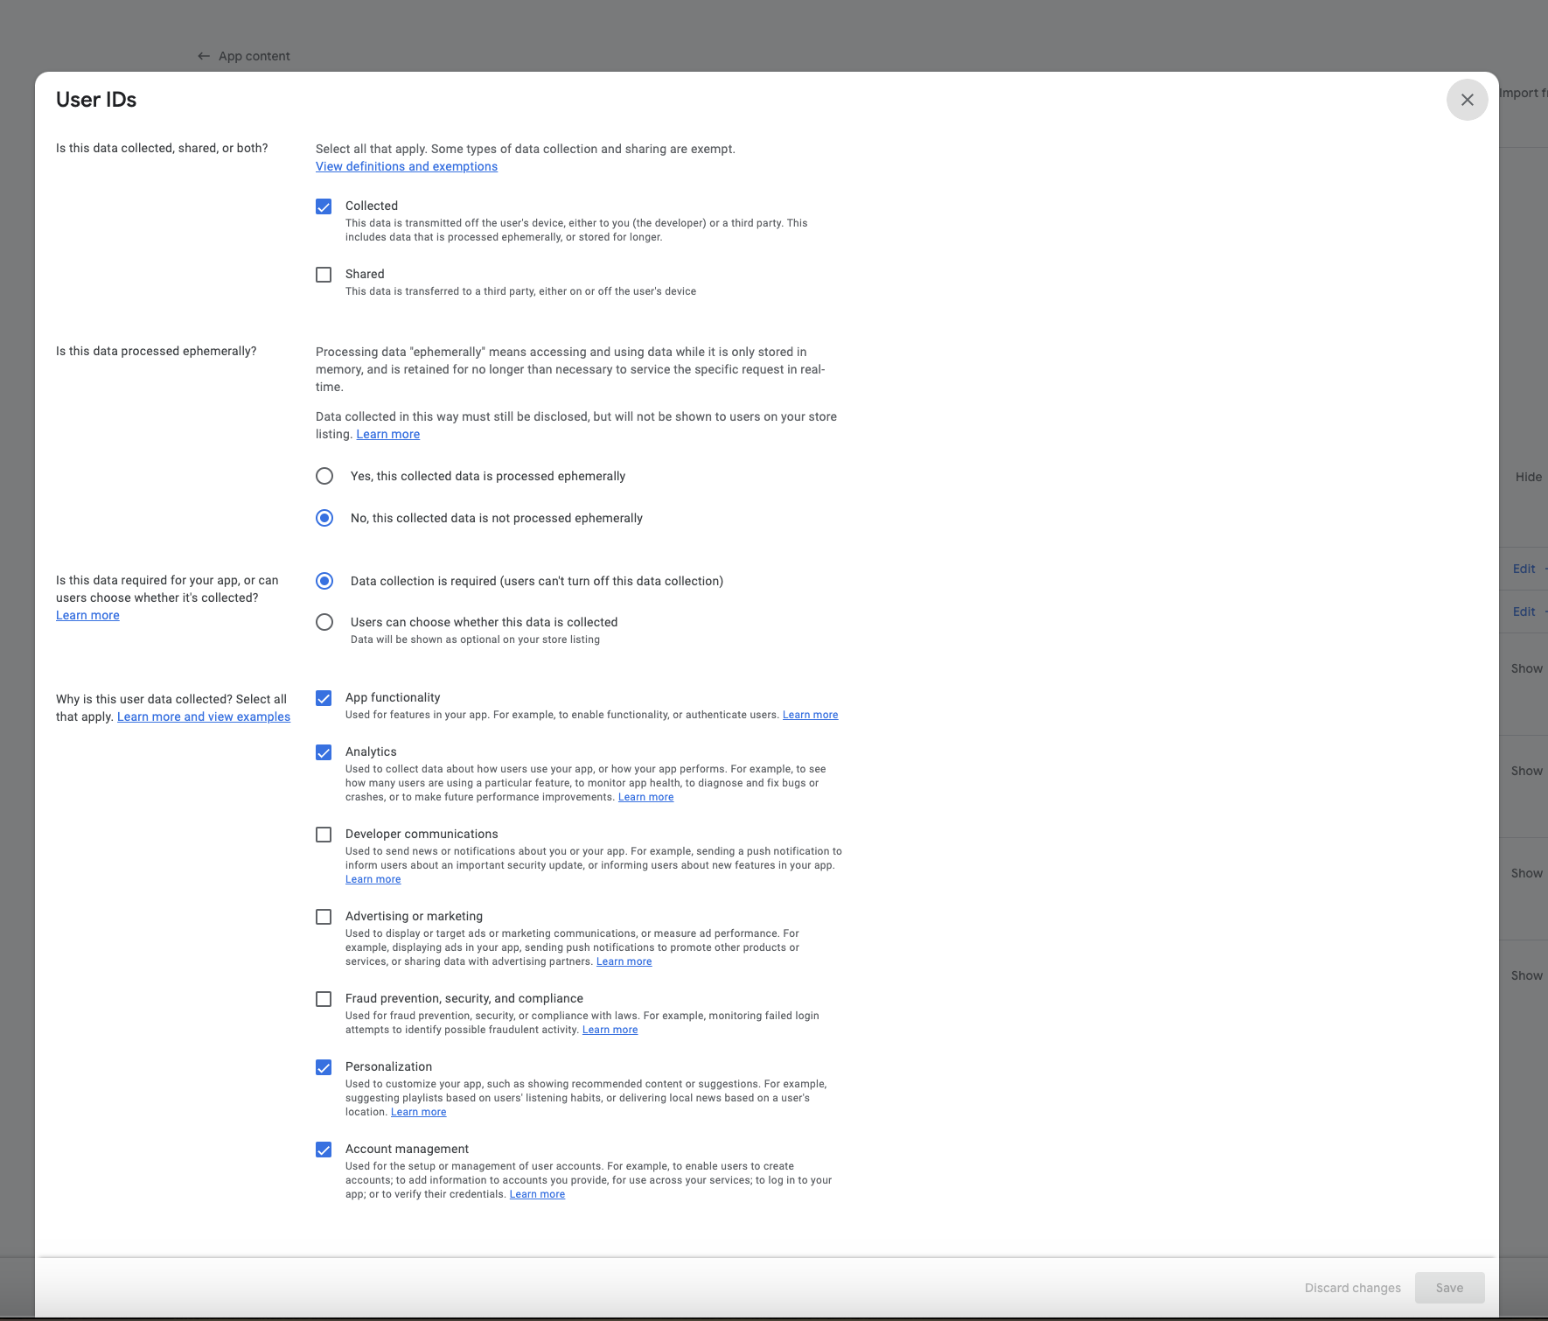Select yes, data is processed ephemerally
The height and width of the screenshot is (1321, 1548).
pyautogui.click(x=324, y=476)
